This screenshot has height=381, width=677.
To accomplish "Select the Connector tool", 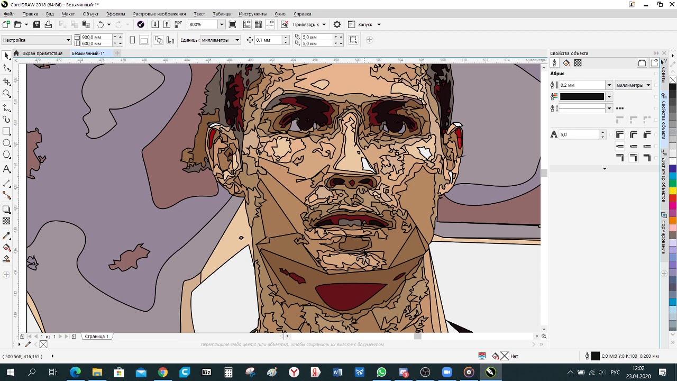I will pos(6,196).
